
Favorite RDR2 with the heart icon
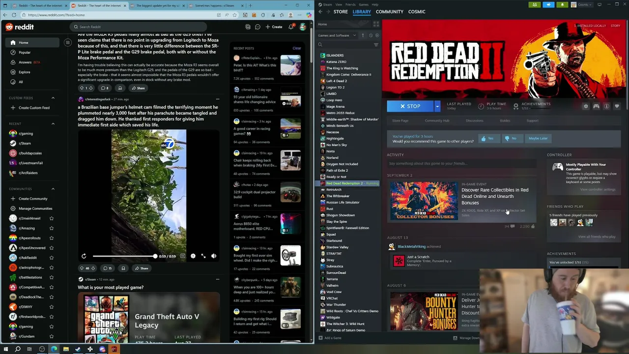coord(617,106)
